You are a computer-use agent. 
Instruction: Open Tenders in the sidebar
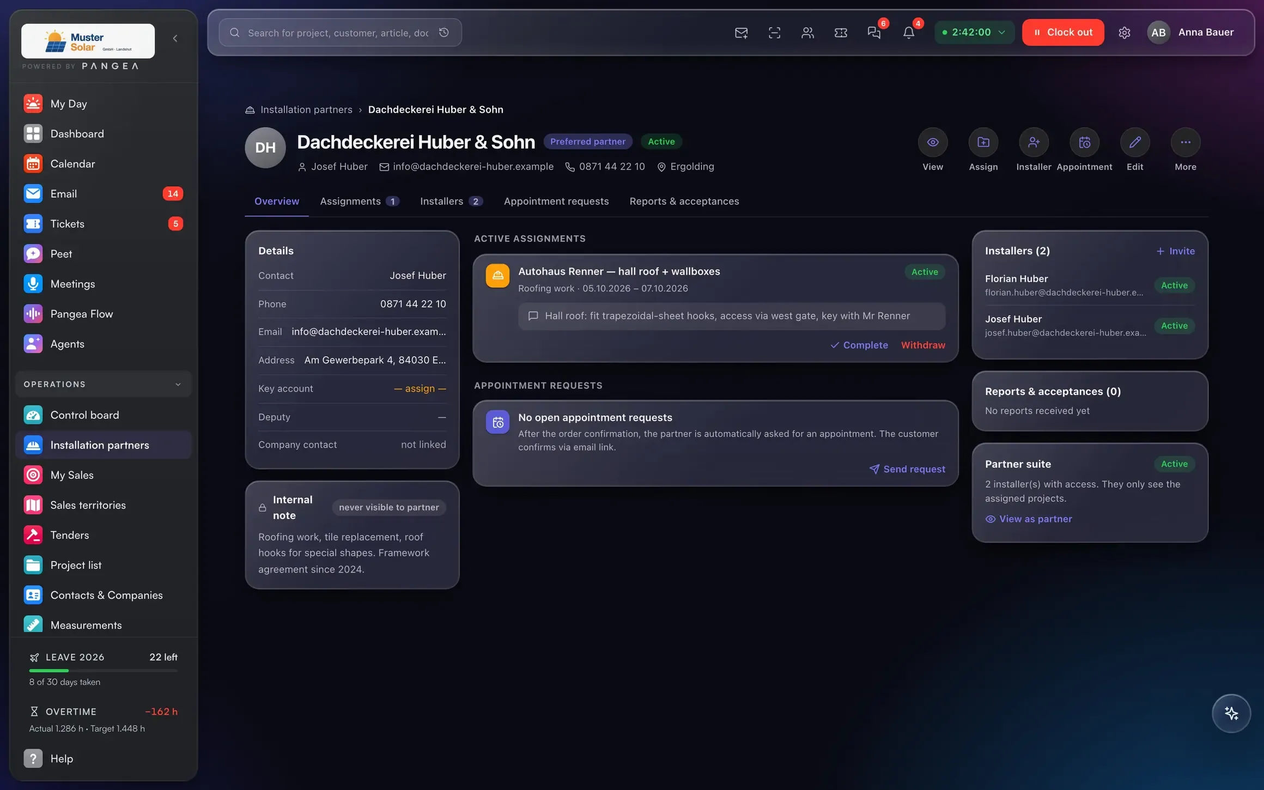click(104, 535)
